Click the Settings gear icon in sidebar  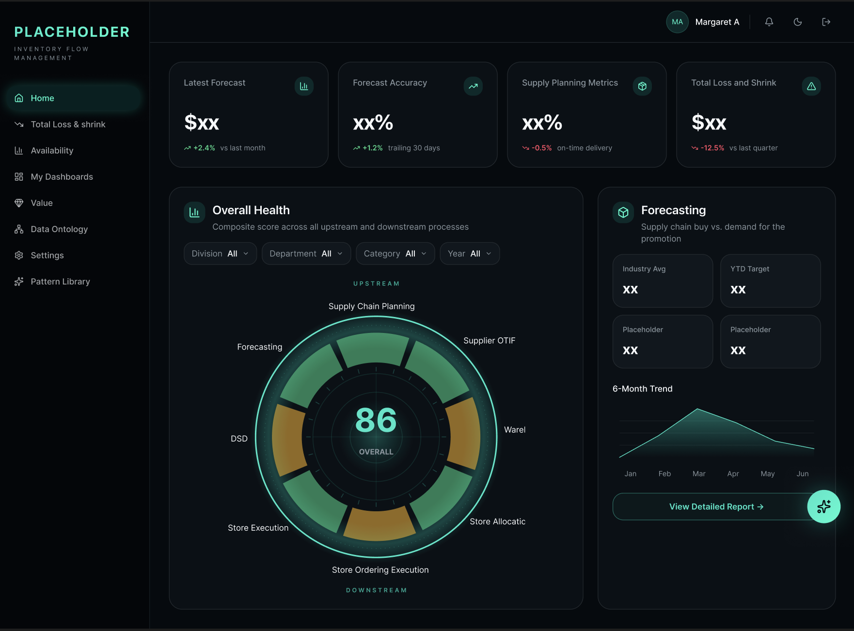pos(19,255)
